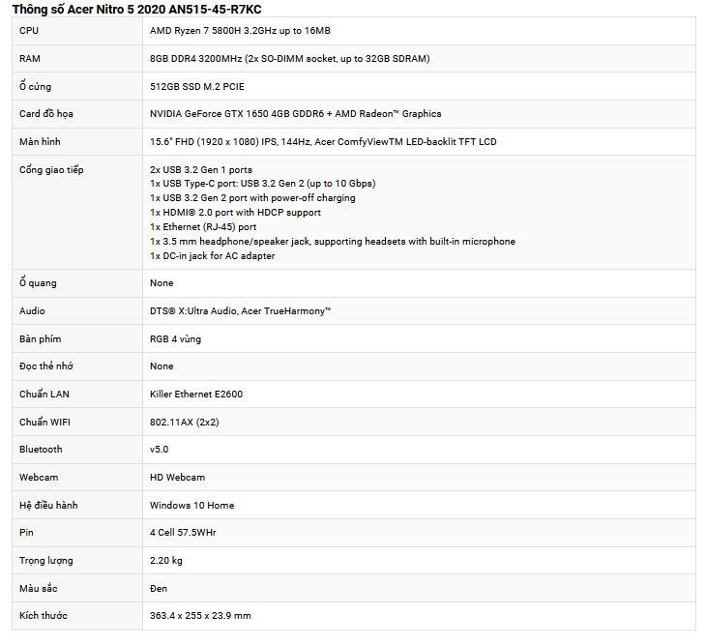Click the Ethernet (RJ-45) port line
This screenshot has height=644, width=706.
coord(203,227)
